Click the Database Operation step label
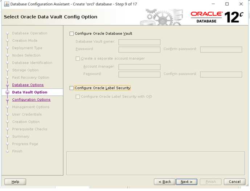This screenshot has height=191, width=250. click(x=30, y=33)
